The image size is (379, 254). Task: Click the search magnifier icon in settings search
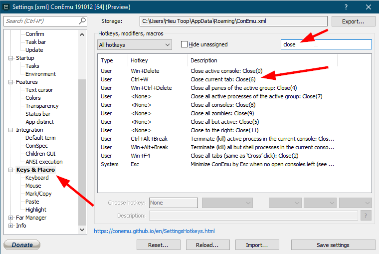[x=82, y=21]
